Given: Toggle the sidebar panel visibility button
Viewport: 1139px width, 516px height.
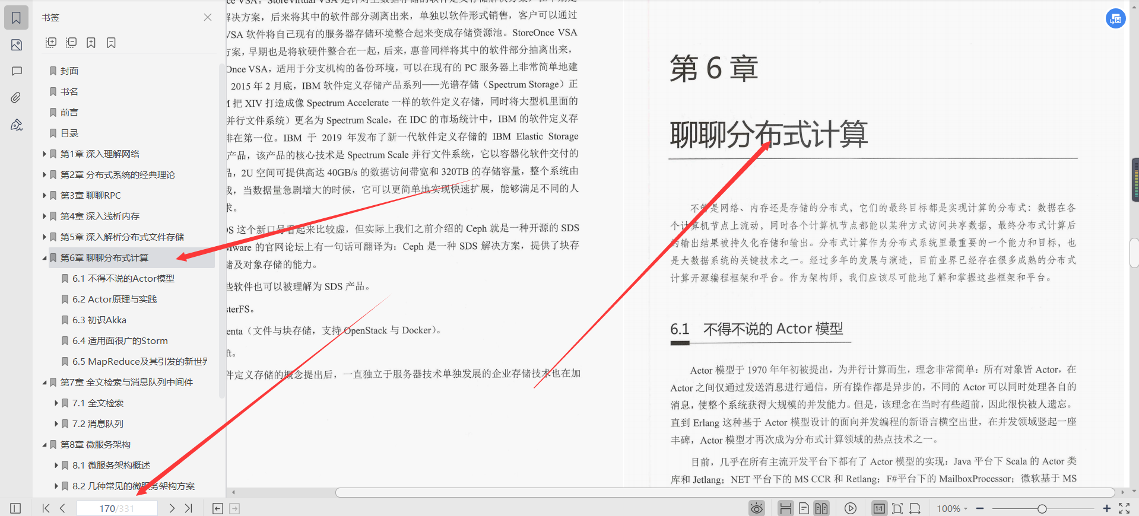Looking at the screenshot, I should tap(15, 508).
